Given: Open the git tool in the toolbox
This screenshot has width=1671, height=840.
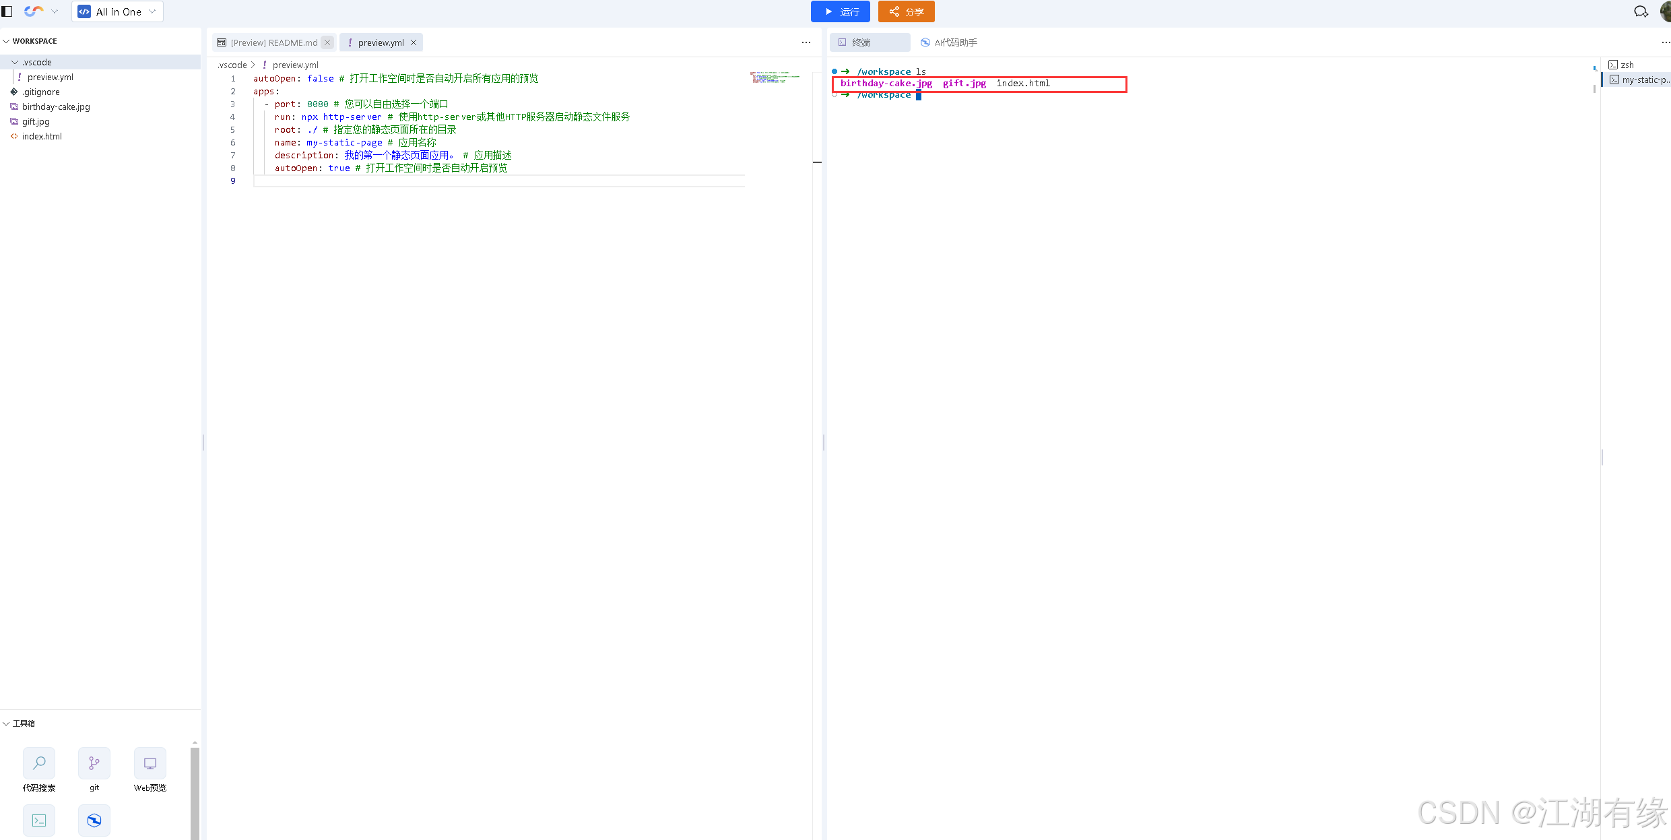Looking at the screenshot, I should 94,763.
